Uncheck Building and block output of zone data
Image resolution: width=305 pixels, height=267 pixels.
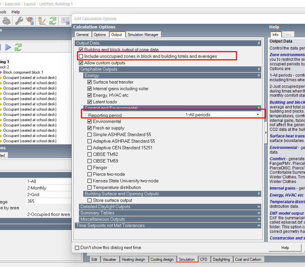tap(81, 50)
